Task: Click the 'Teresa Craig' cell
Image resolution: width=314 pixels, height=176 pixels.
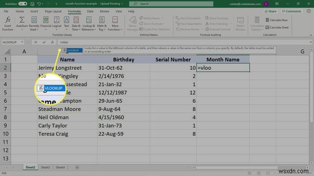Action: click(67, 134)
